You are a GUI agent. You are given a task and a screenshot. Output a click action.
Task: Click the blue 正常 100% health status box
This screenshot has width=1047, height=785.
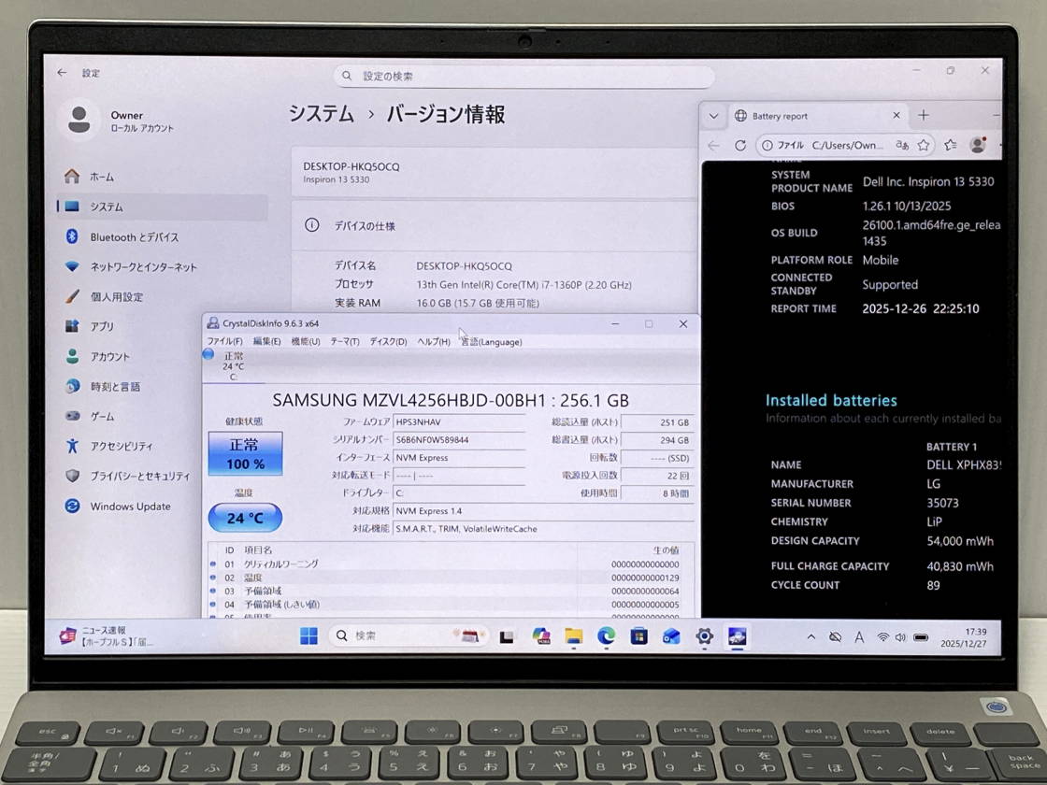[245, 453]
